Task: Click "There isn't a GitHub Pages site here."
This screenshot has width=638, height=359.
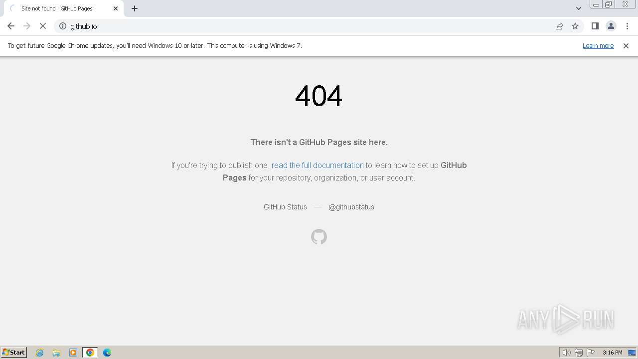Action: pyautogui.click(x=319, y=142)
